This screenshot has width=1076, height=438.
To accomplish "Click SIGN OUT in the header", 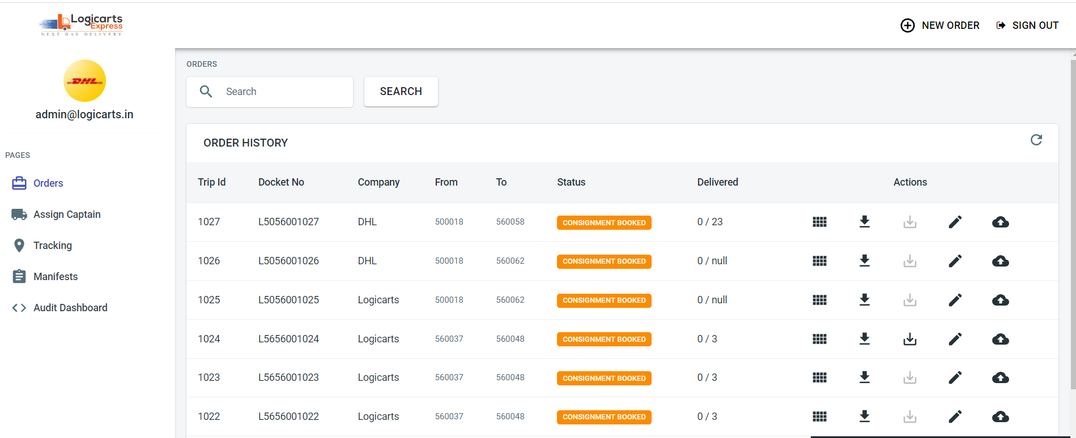I will (x=1027, y=25).
